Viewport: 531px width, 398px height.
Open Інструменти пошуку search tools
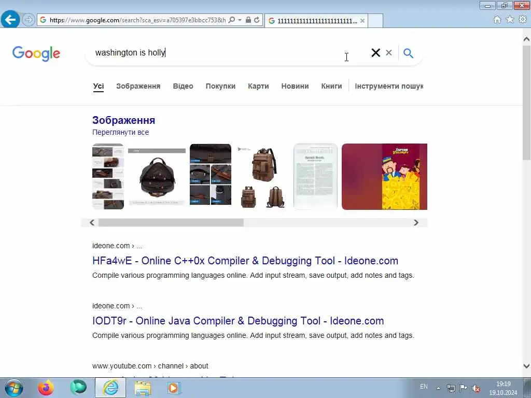(x=389, y=86)
